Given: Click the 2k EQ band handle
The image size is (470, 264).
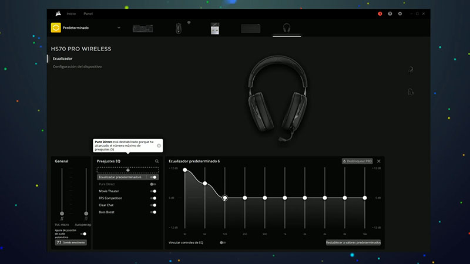Looking at the screenshot, I should pyautogui.click(x=304, y=198).
